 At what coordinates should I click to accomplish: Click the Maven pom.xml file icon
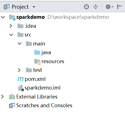(x=20, y=79)
